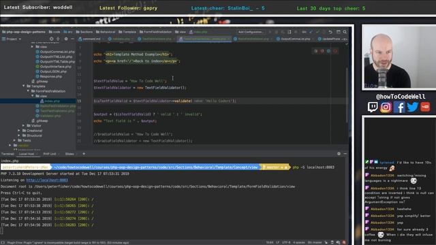Open the Twitter bird icon
Screen dimensions: 436x245
click(x=412, y=107)
